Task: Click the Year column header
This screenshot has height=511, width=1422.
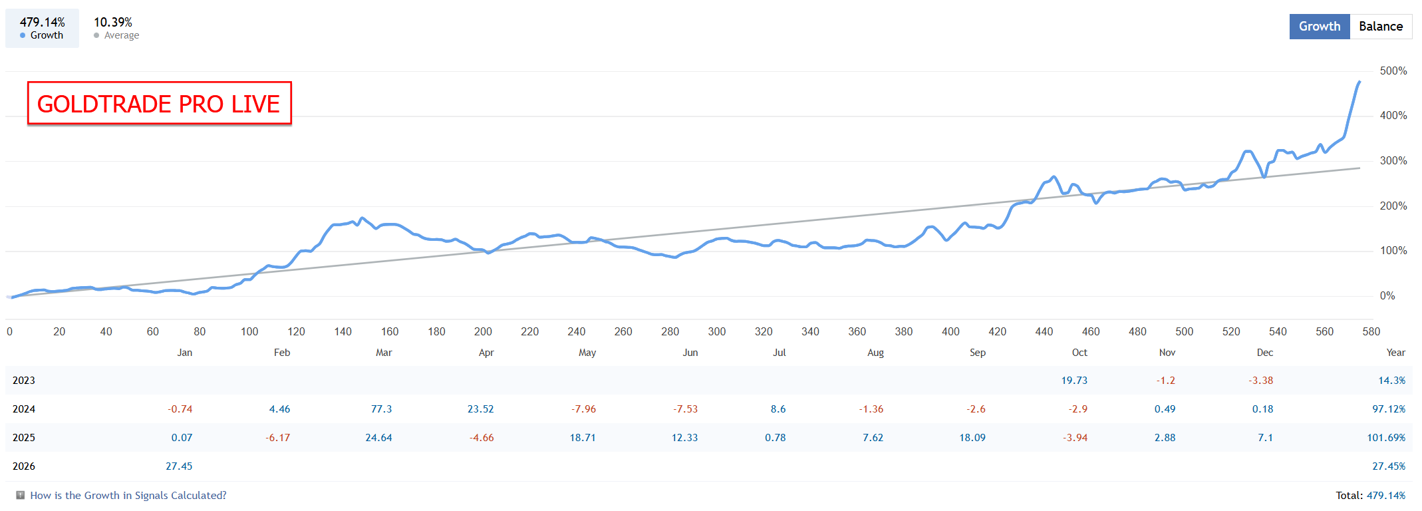Action: pos(1395,353)
